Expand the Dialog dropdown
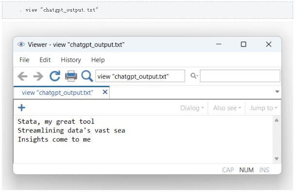The image size is (295, 192). [192, 108]
